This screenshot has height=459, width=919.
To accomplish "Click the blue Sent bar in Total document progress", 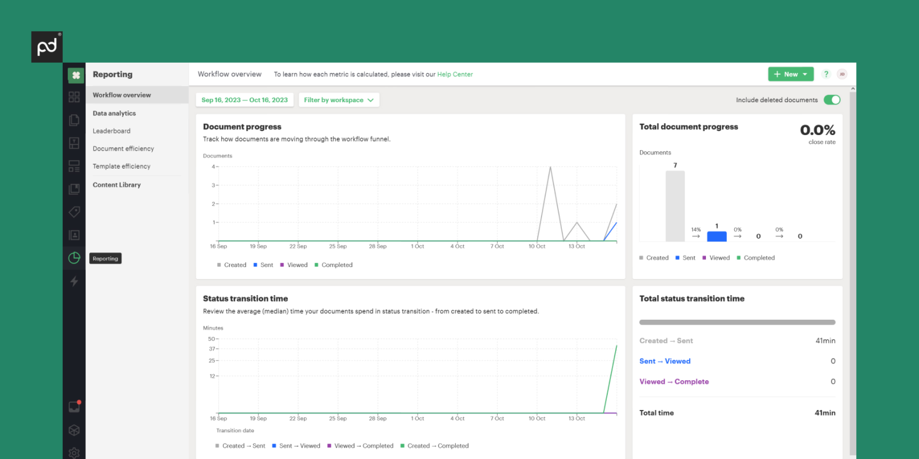I will 717,236.
